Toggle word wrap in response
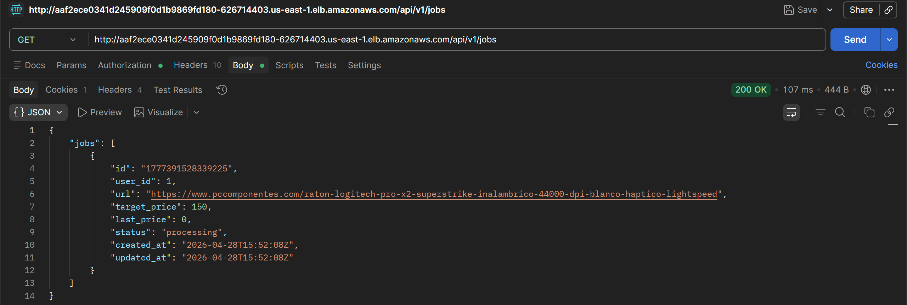 point(791,112)
